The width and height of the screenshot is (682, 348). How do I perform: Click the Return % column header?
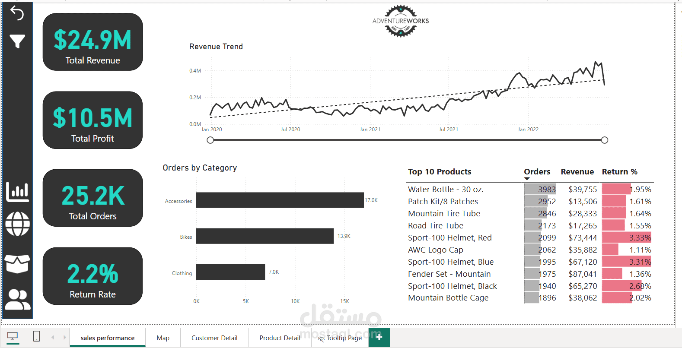click(619, 172)
